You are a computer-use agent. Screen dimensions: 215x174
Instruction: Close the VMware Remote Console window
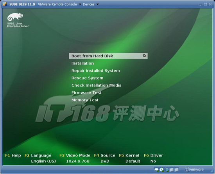tap(210, 4)
